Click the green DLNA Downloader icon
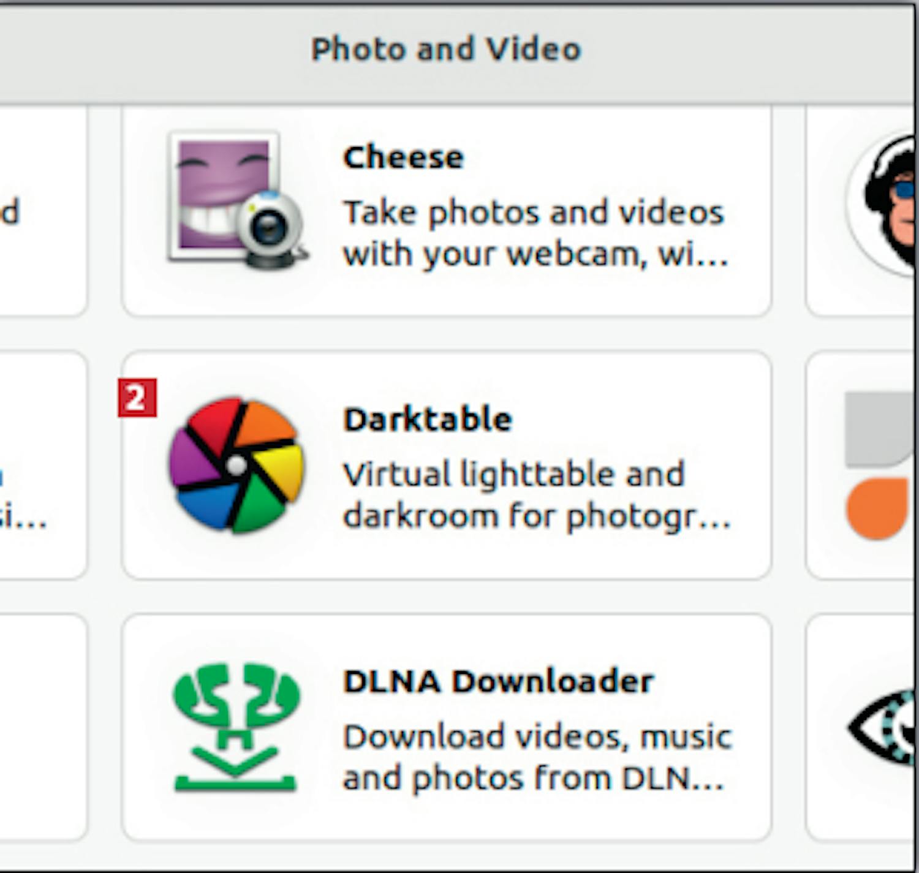Viewport: 919px width, 873px height. coord(236,727)
